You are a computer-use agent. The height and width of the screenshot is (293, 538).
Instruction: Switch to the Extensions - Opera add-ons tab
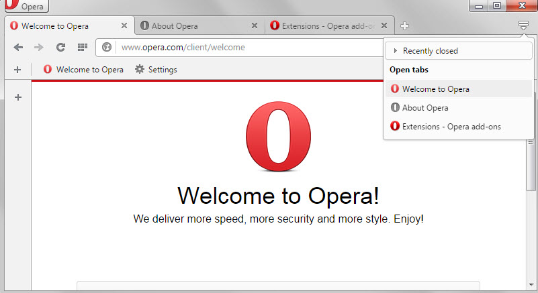(329, 25)
